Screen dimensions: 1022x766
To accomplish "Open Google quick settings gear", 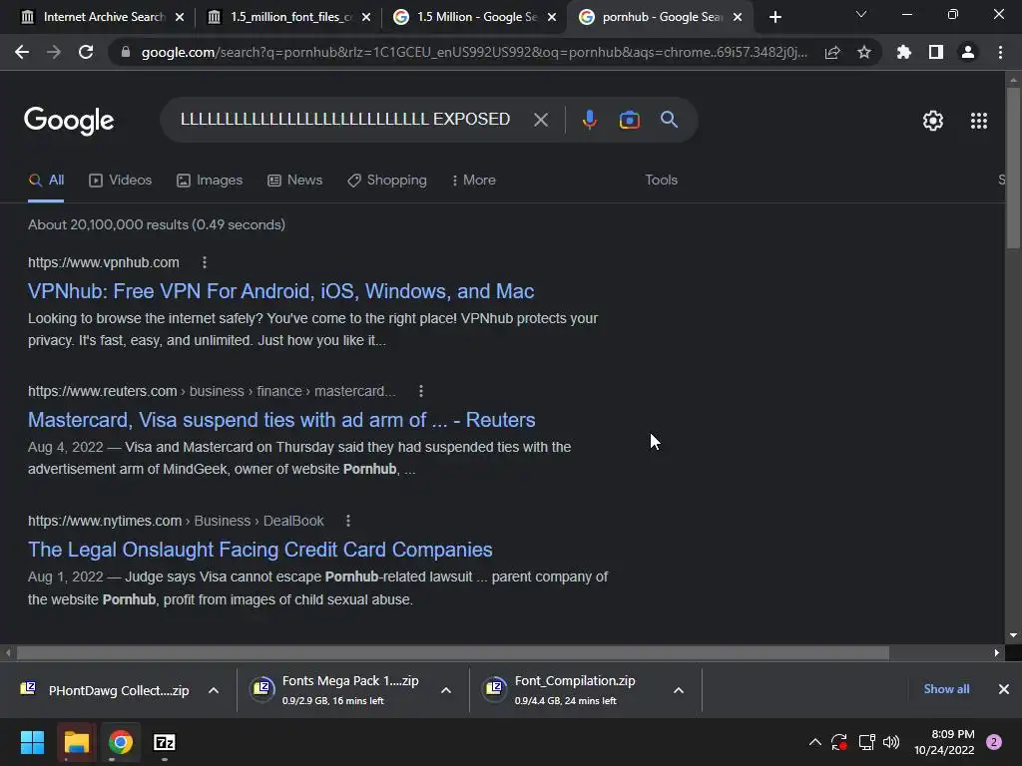I will point(933,121).
